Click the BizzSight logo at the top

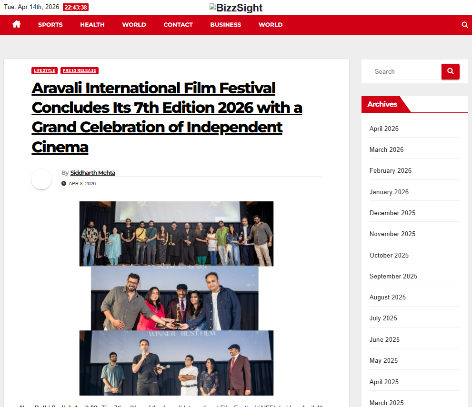(236, 8)
